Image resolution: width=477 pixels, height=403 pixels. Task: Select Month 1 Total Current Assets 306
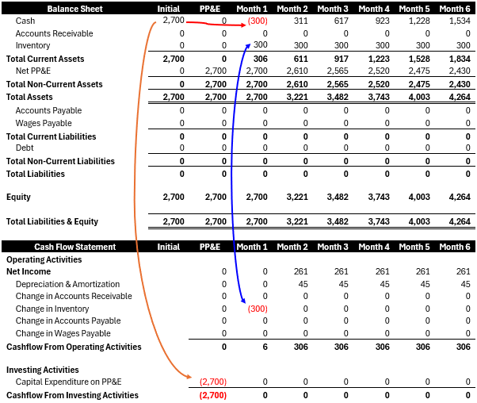pyautogui.click(x=261, y=59)
